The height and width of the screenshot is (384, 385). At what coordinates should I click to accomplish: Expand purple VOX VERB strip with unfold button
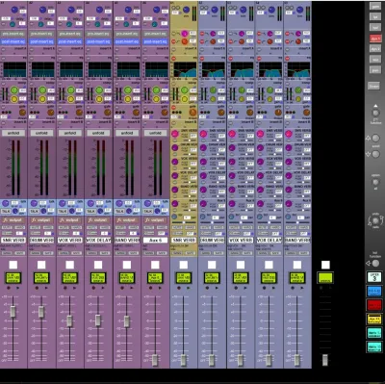[70, 133]
